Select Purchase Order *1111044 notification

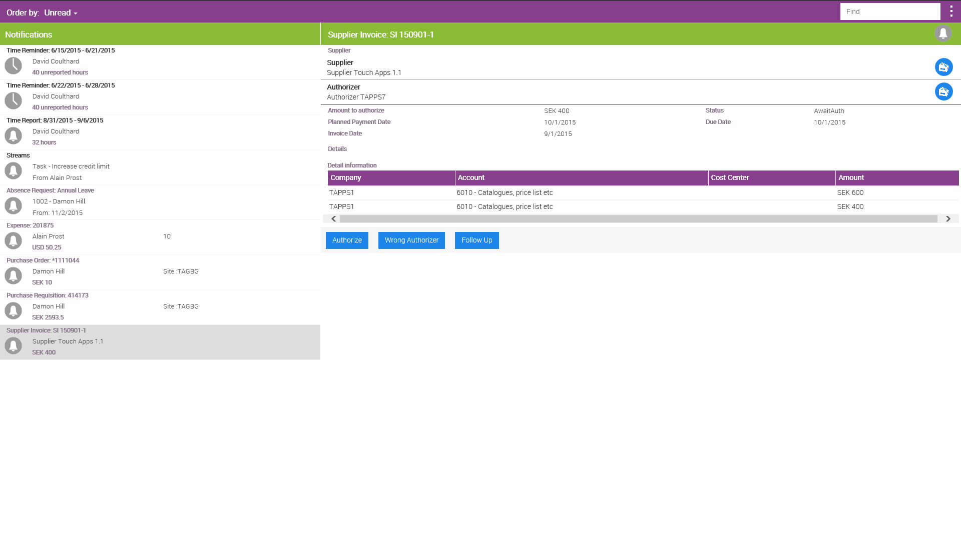[x=160, y=272]
